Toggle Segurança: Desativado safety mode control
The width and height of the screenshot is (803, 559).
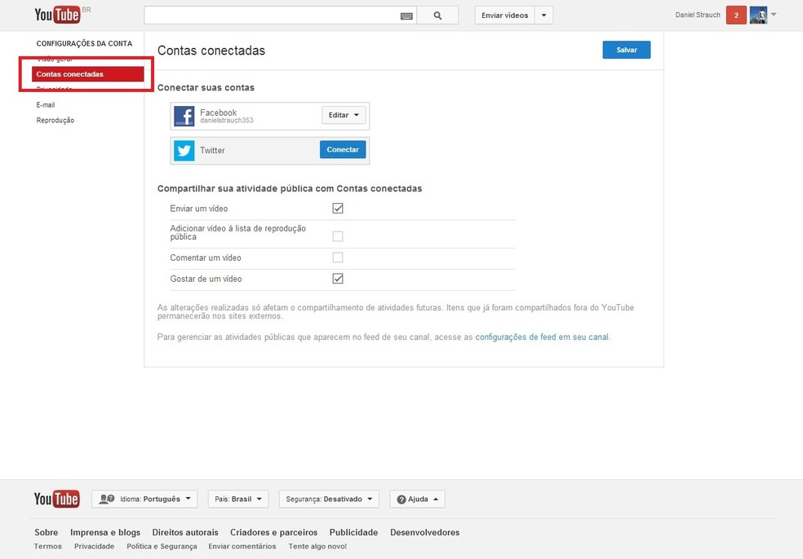pos(329,498)
